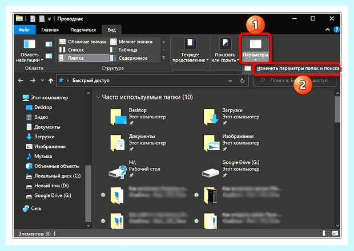
Task: Select the Таблица layout
Action: coord(124,50)
